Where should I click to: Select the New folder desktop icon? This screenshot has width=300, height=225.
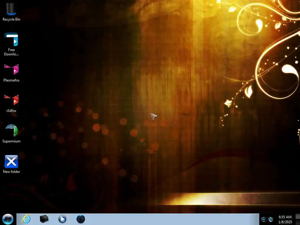[x=11, y=164]
